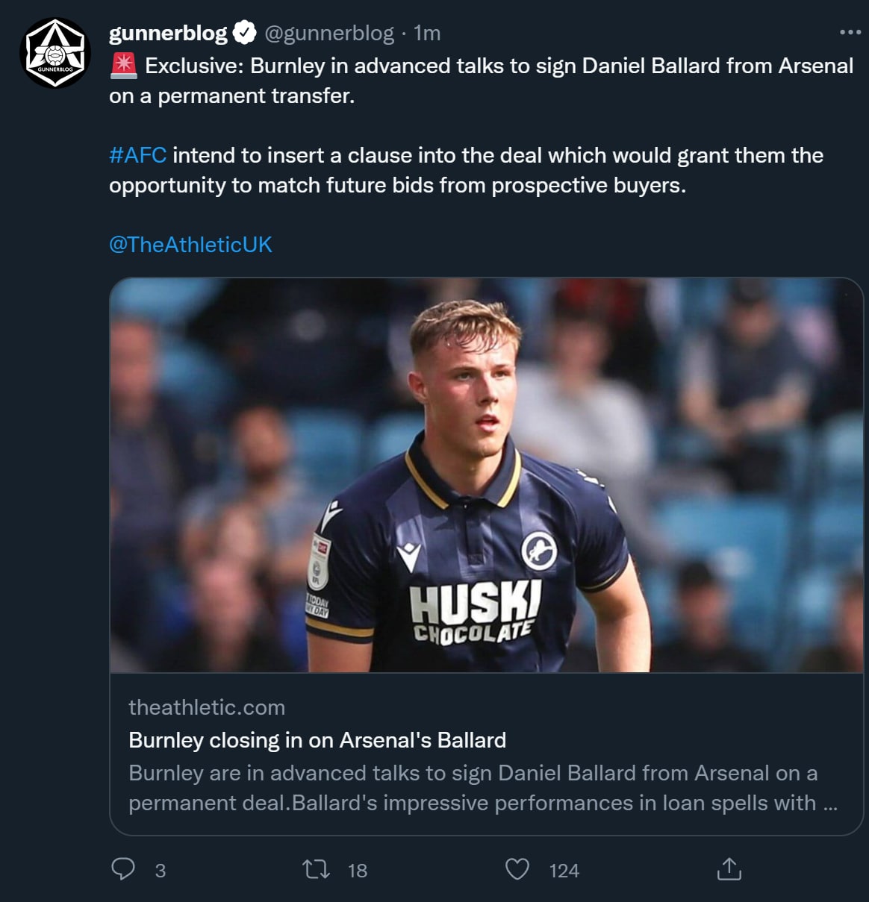
Task: Click the 124 likes count
Action: [564, 871]
